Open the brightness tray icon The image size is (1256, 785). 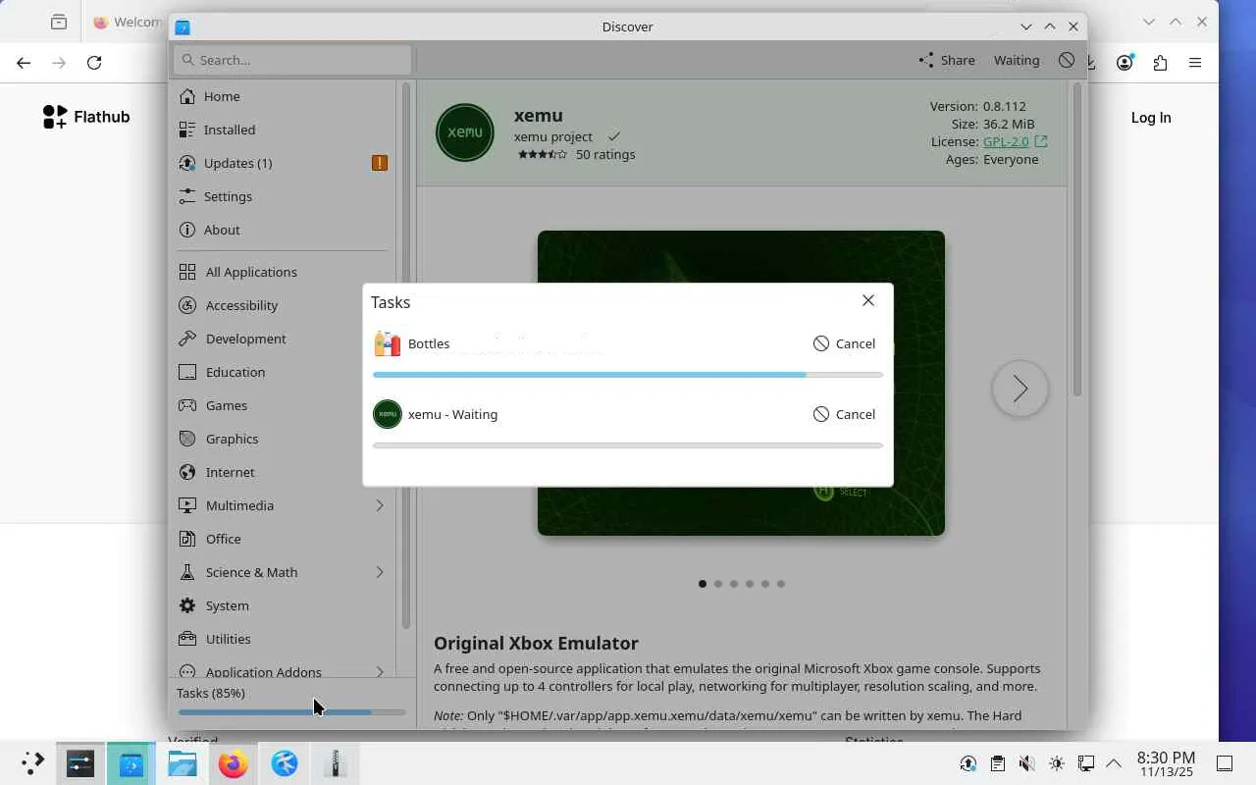click(x=1056, y=763)
